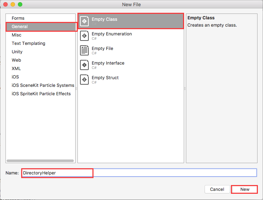Click the Name field containing DirectoryHelper

tap(139, 173)
